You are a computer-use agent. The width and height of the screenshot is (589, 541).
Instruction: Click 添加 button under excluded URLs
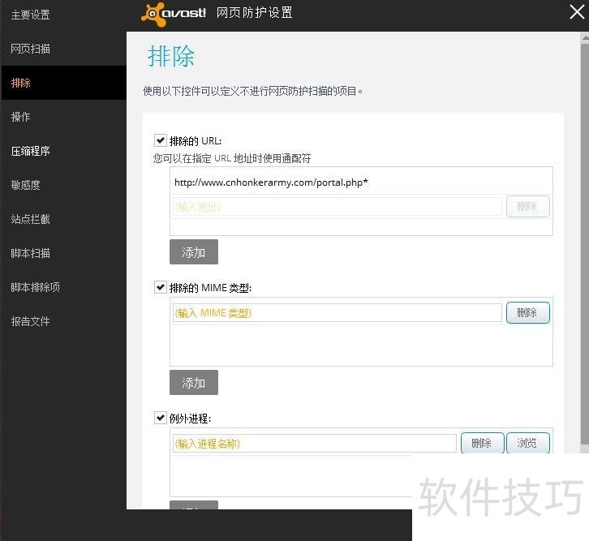pos(193,252)
